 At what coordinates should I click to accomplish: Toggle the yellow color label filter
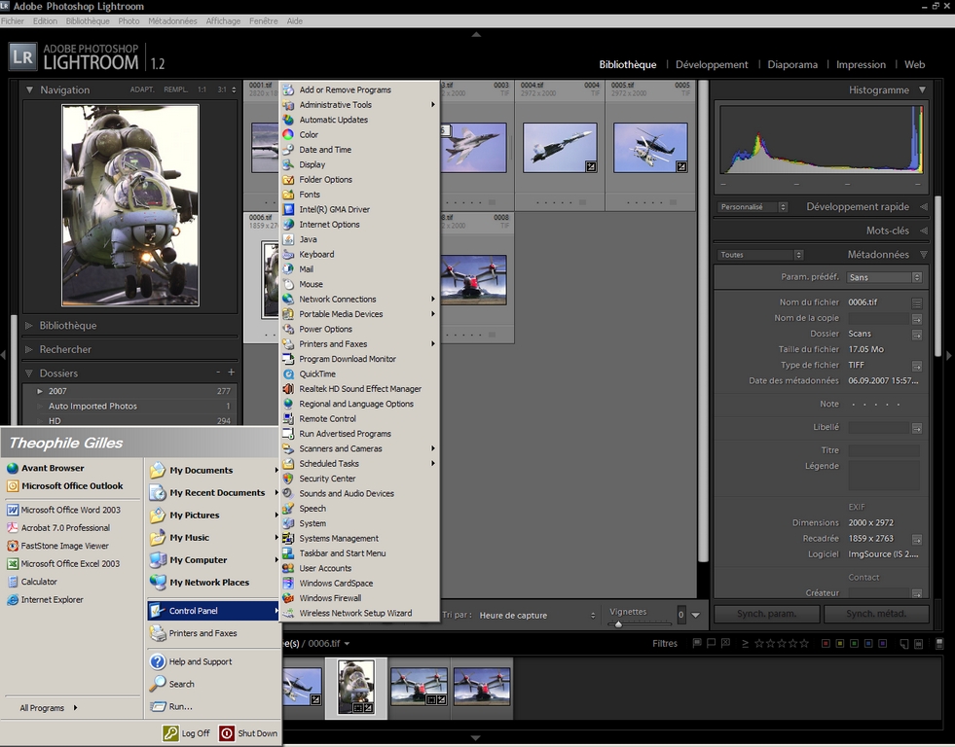pos(840,643)
